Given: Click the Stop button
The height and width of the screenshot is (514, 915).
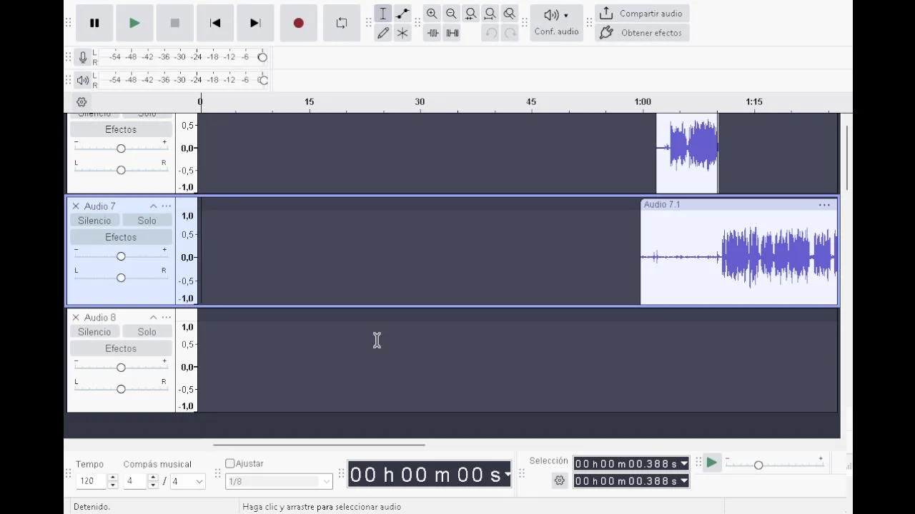Looking at the screenshot, I should coord(174,23).
